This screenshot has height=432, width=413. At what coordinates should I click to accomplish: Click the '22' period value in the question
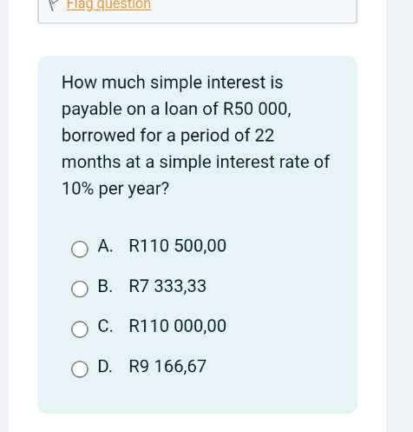[x=265, y=136]
